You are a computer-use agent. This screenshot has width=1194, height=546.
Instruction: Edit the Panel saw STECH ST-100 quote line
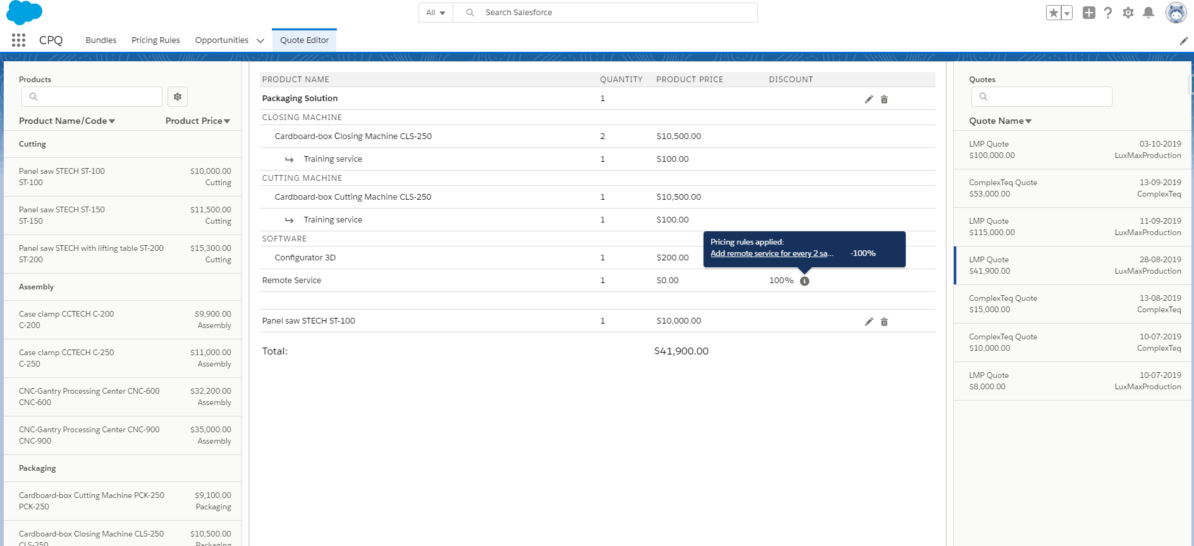pos(869,322)
